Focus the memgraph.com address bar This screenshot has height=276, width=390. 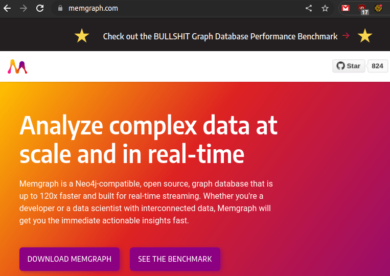179,8
